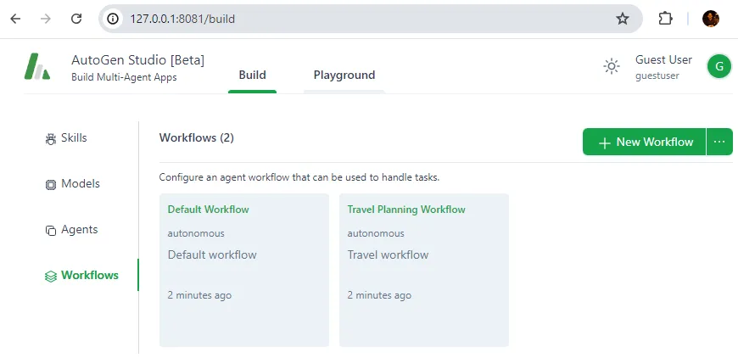Open site information icon in address bar

[x=113, y=19]
